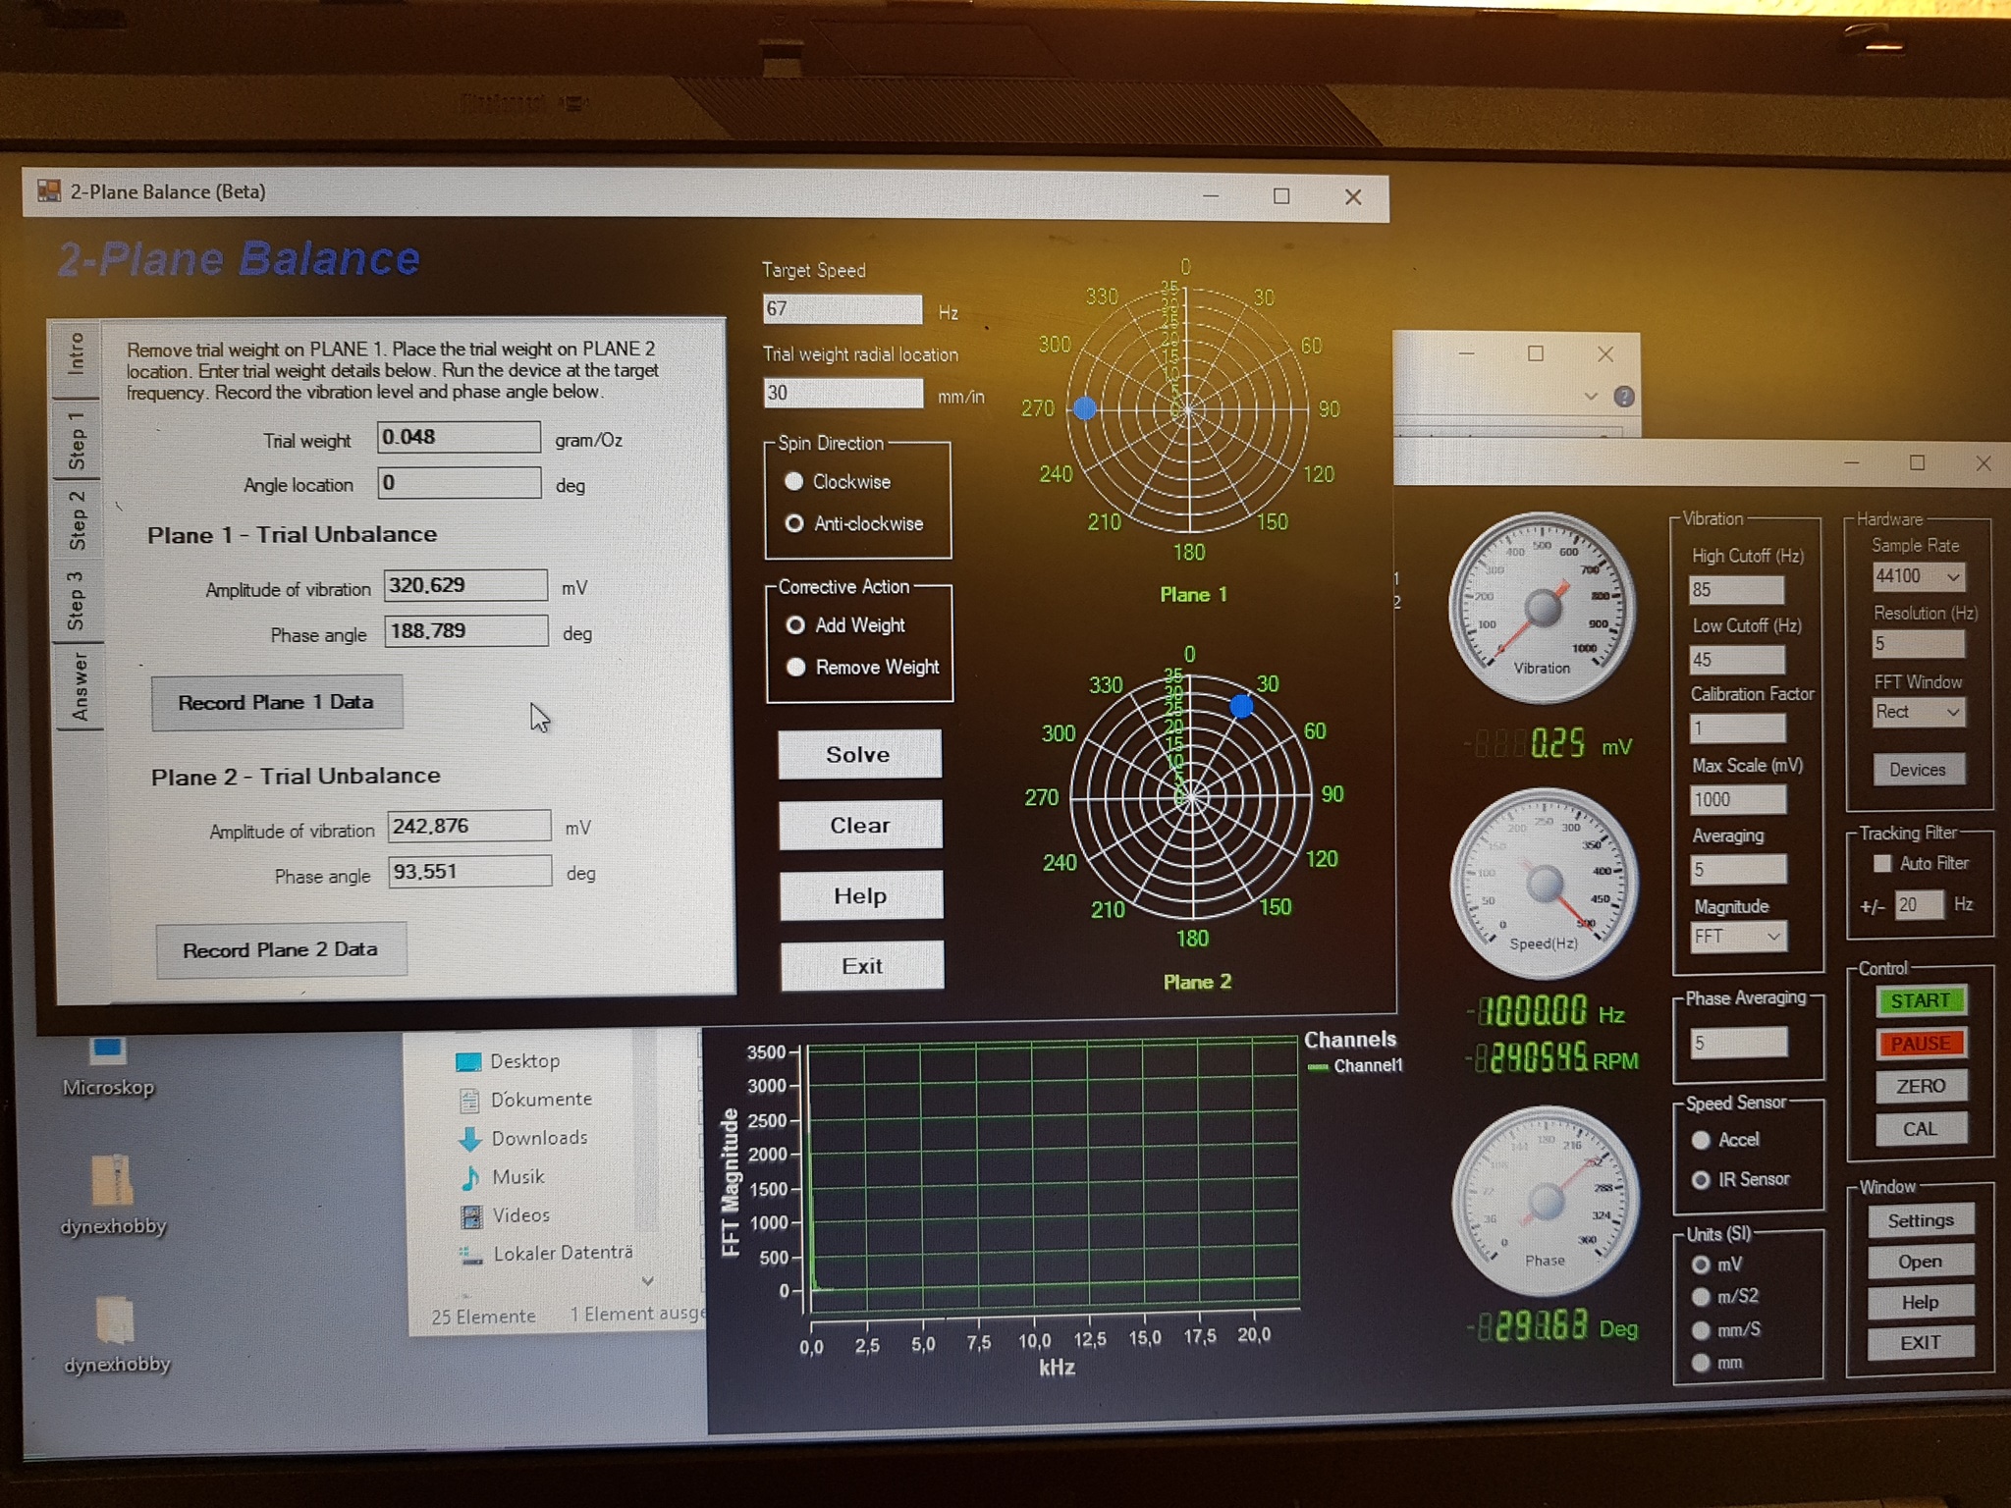Click the green START control button
The width and height of the screenshot is (2011, 1508).
click(1921, 1000)
